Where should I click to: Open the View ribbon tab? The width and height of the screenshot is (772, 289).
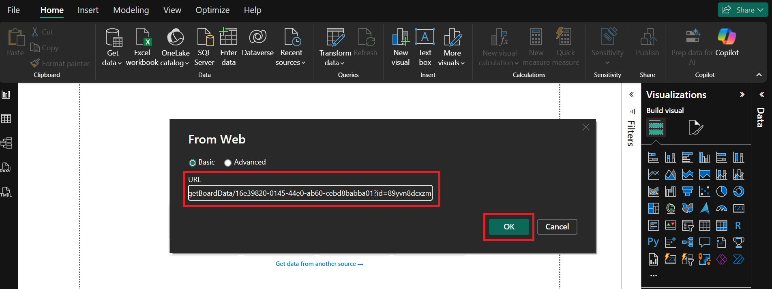click(x=172, y=10)
